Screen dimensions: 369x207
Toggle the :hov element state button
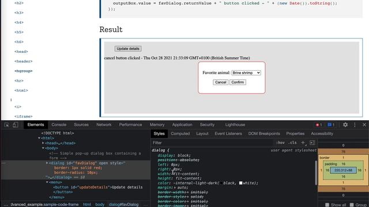pos(280,143)
